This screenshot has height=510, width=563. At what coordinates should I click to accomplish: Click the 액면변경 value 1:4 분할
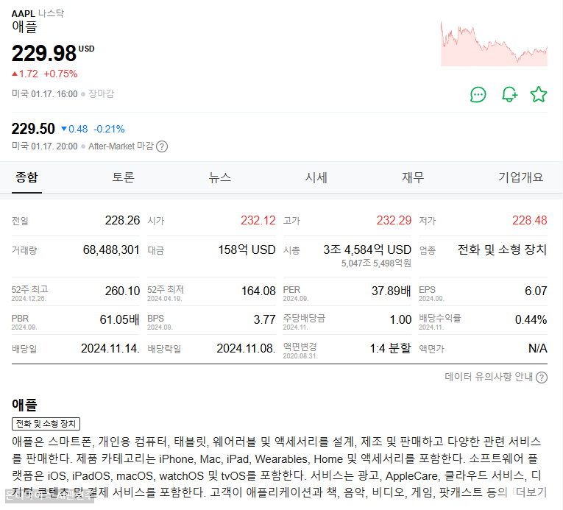(x=391, y=348)
